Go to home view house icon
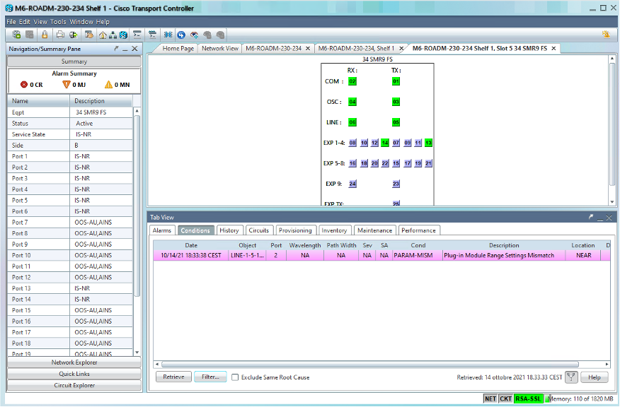 point(103,35)
